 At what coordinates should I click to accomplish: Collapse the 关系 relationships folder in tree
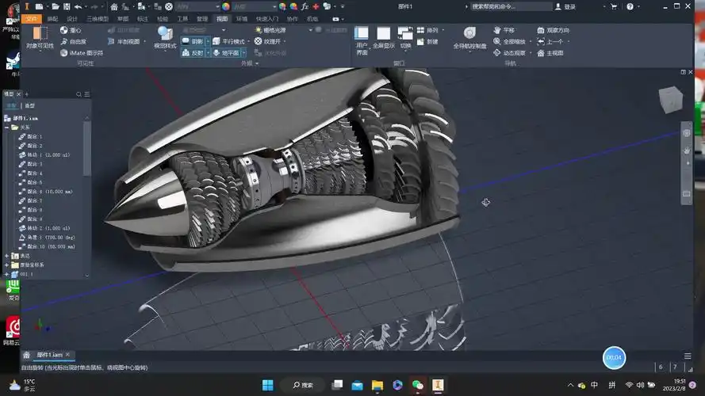7,127
